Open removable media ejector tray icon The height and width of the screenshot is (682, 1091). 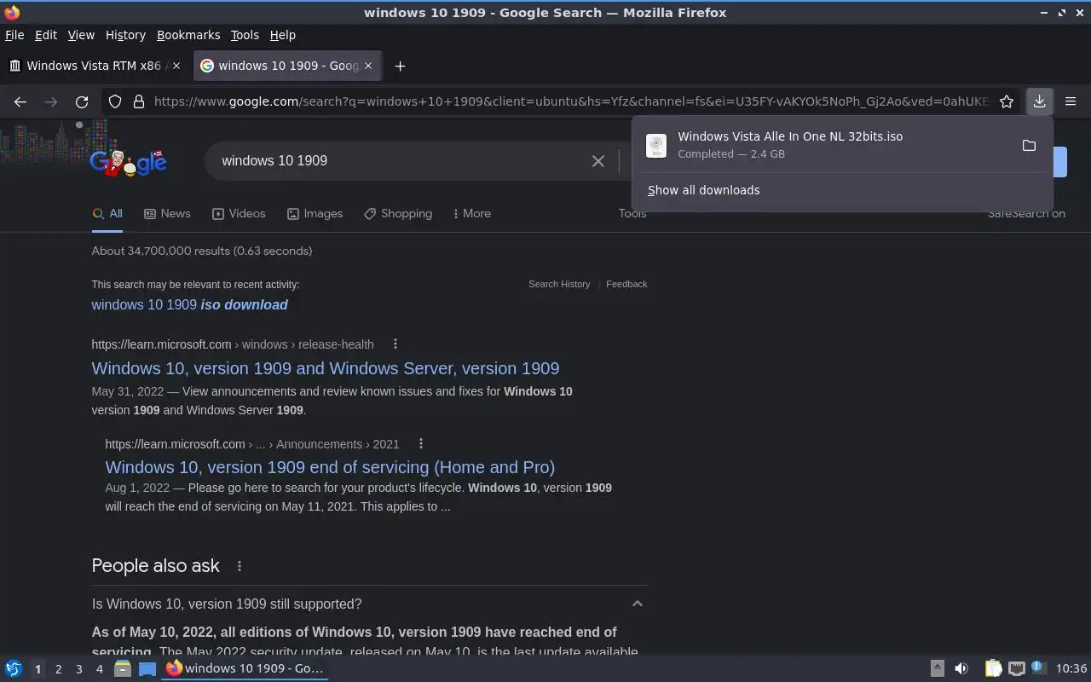(937, 668)
